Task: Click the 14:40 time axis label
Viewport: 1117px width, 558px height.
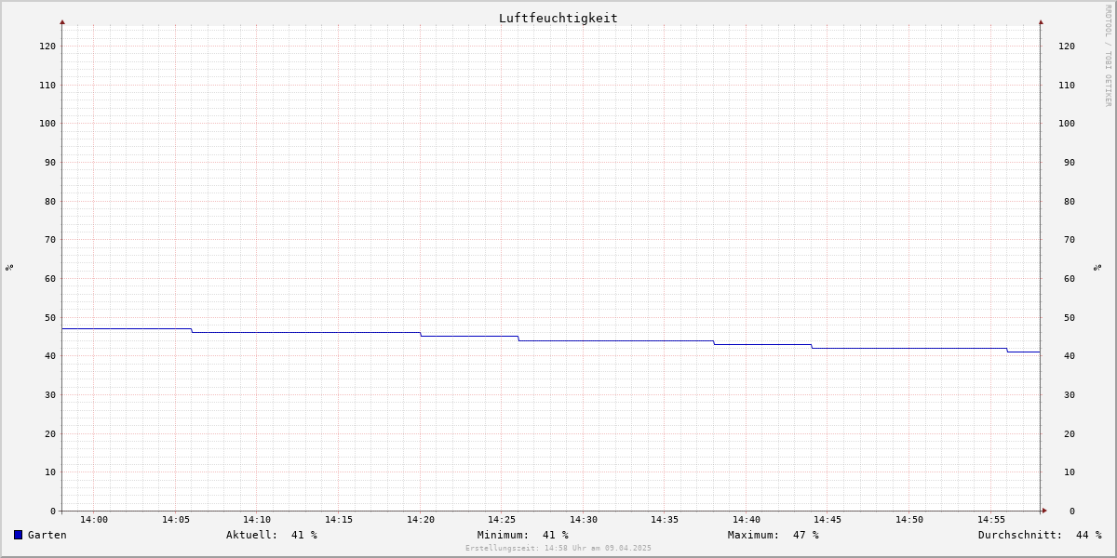Action: point(747,520)
